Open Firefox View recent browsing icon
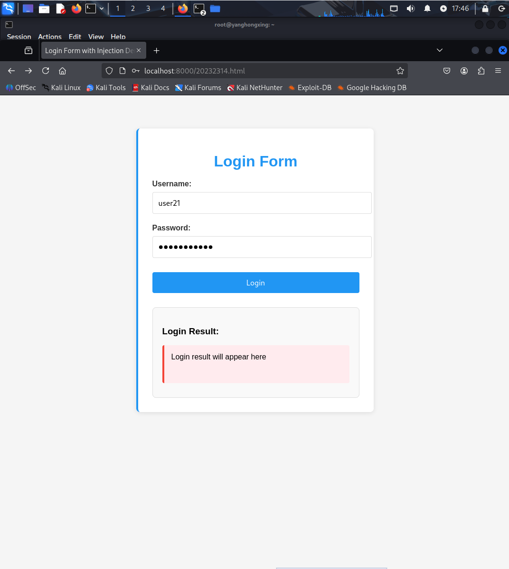Screen dimensions: 509x569 pos(28,50)
